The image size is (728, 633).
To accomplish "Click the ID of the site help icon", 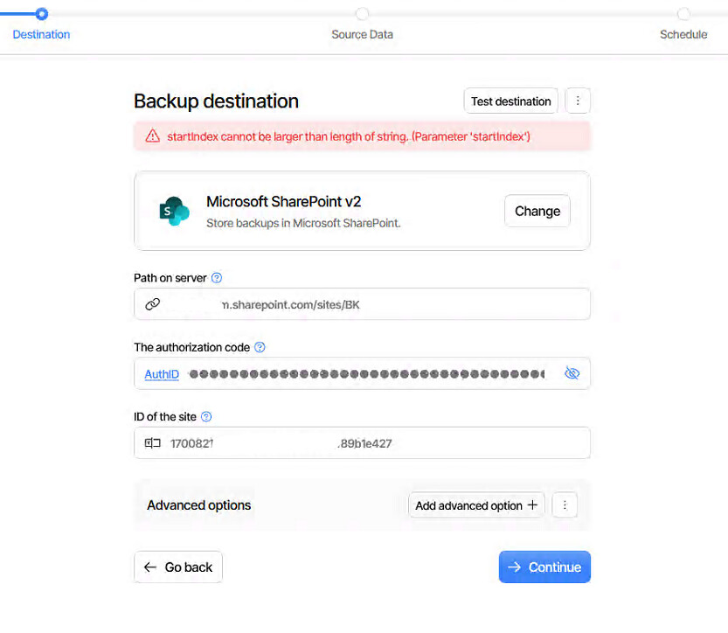I will pyautogui.click(x=206, y=417).
